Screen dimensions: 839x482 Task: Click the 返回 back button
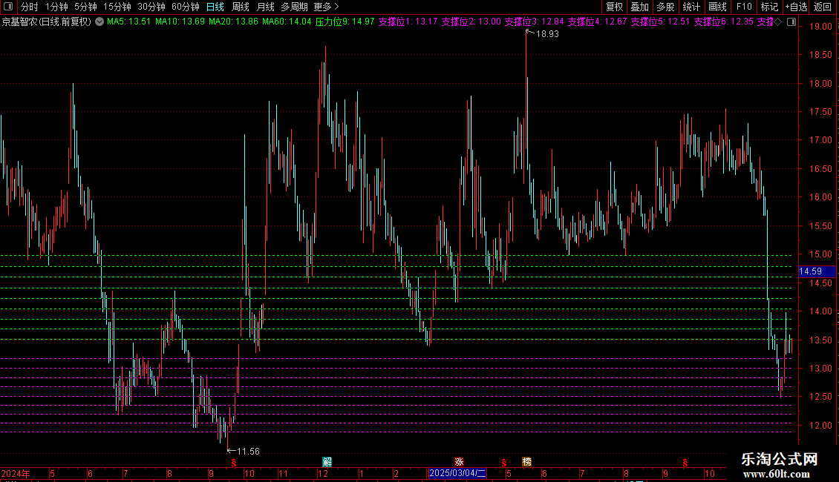(823, 7)
